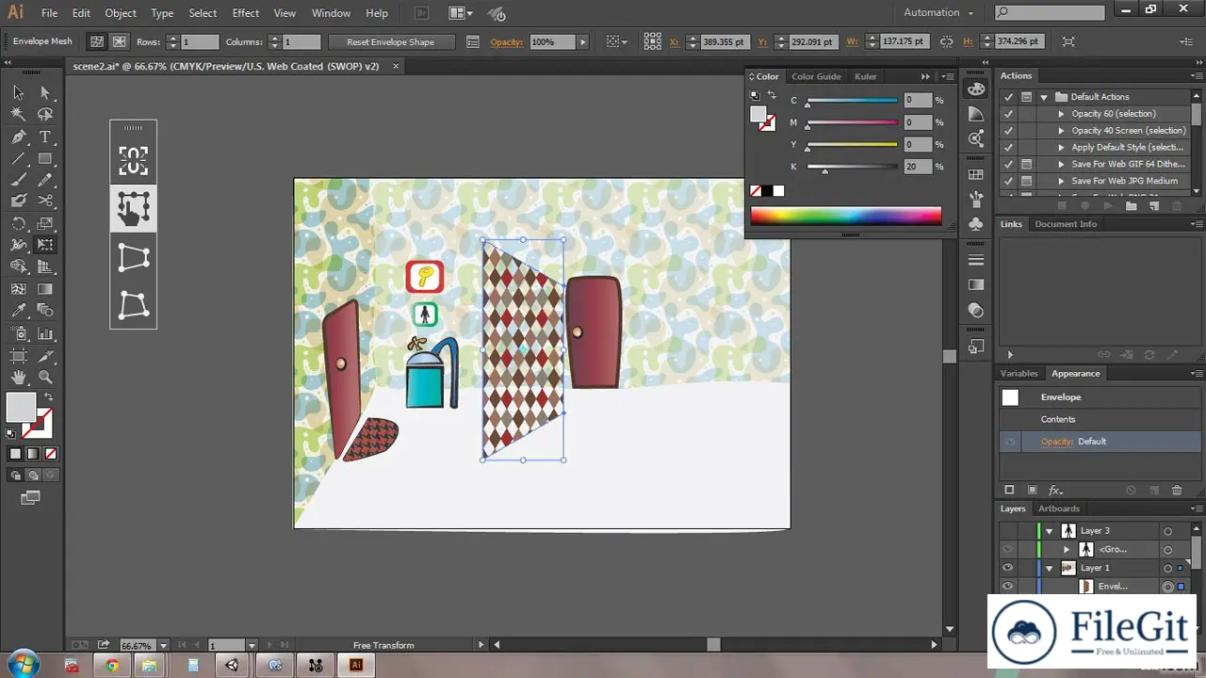Select the Scissors tool
This screenshot has width=1206, height=678.
[44, 201]
